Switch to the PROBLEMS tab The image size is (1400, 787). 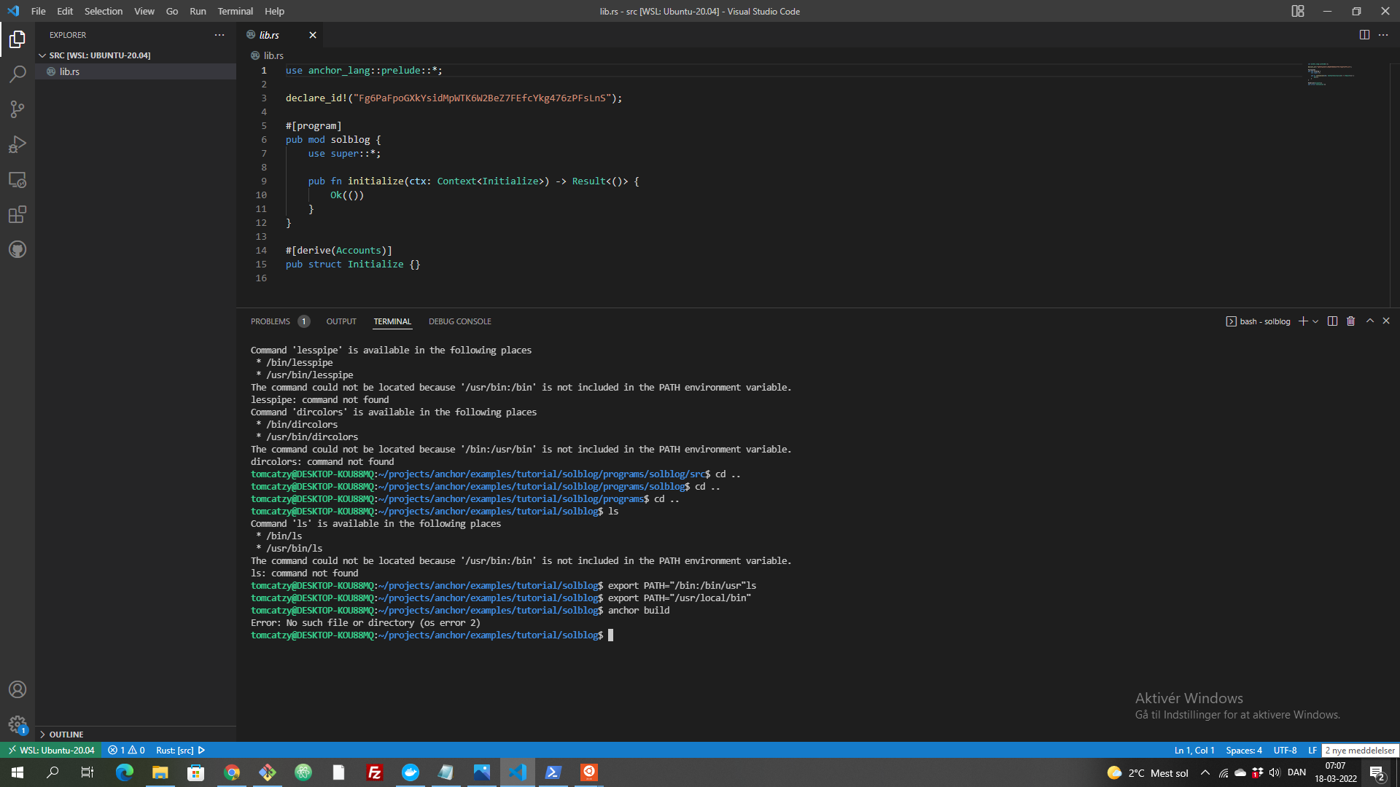pos(271,321)
